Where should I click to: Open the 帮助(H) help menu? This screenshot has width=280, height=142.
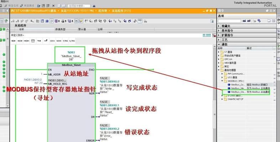(x=5, y=1)
